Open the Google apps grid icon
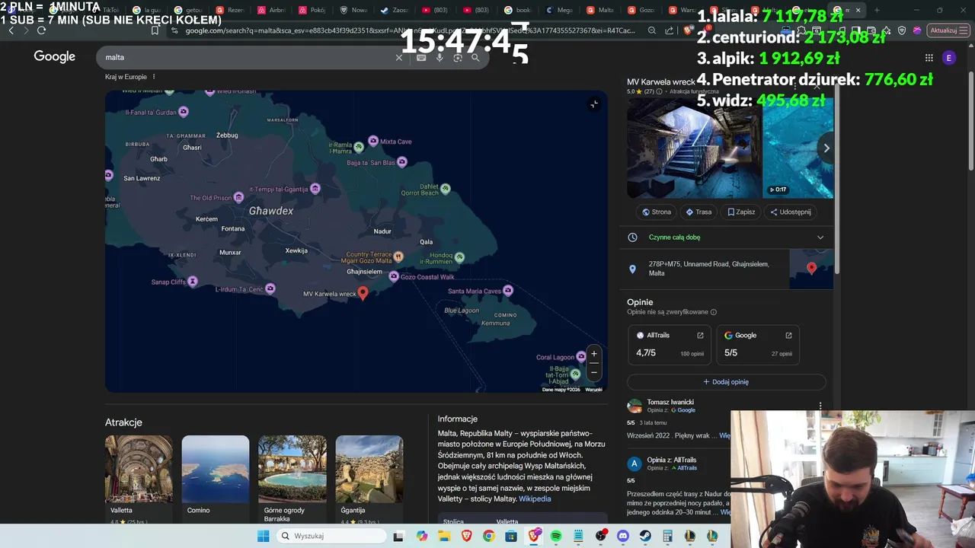975x548 pixels. (x=929, y=58)
